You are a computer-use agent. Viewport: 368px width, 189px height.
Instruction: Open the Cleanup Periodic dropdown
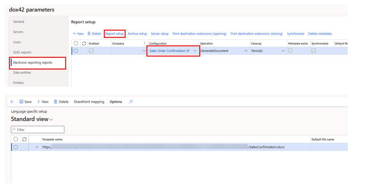(283, 51)
